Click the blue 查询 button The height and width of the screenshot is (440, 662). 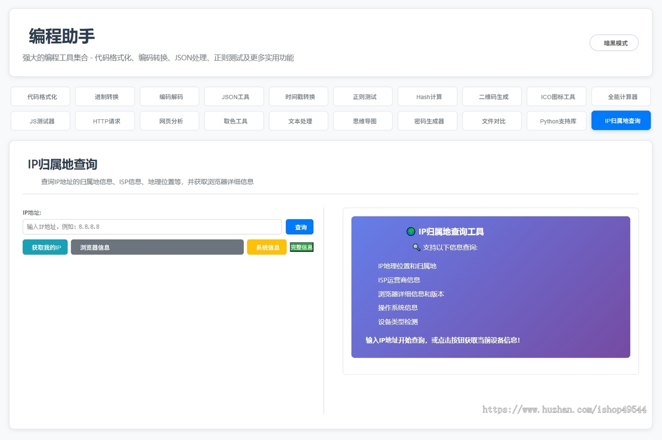(x=300, y=227)
